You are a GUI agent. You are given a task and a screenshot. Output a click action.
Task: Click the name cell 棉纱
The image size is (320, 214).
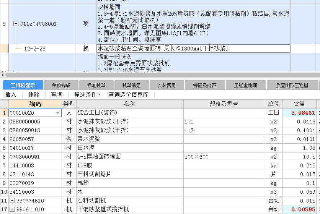pyautogui.click(x=130, y=183)
